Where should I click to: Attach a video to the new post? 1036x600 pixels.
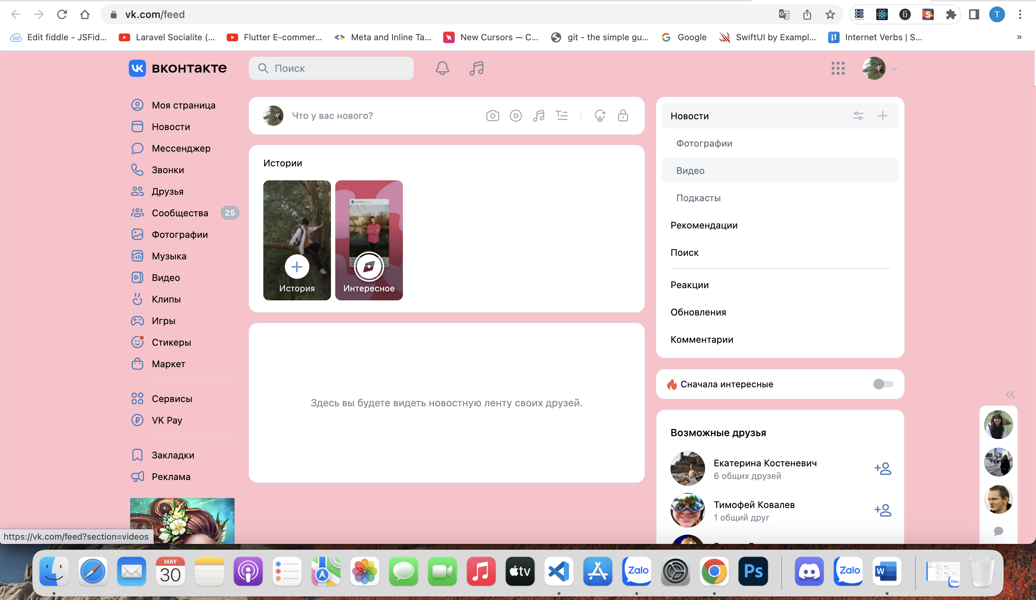coord(515,116)
